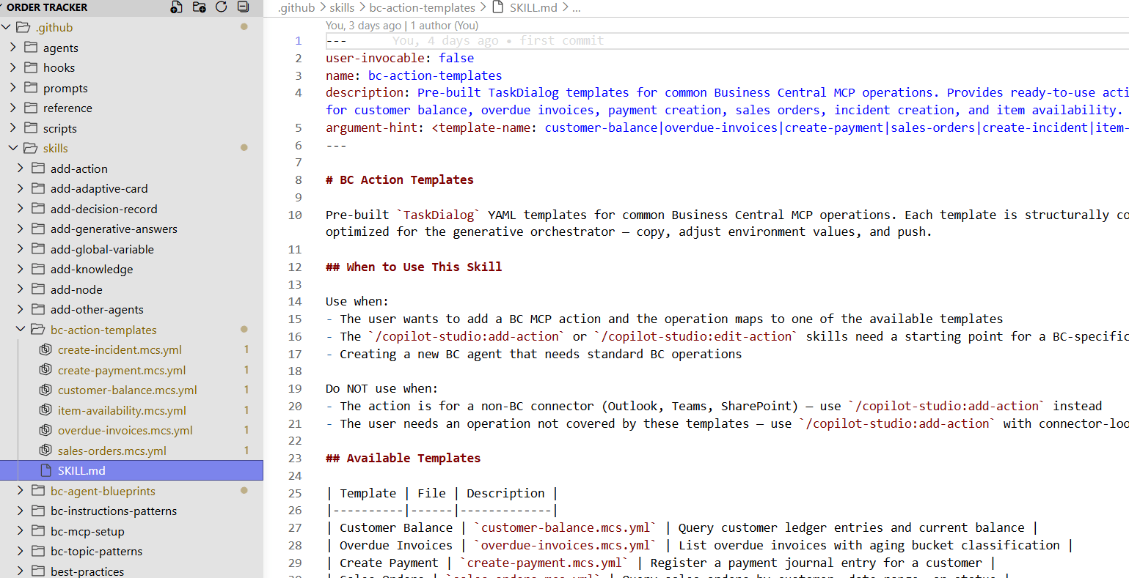
Task: Collapse all folders in explorer
Action: pyautogui.click(x=244, y=7)
